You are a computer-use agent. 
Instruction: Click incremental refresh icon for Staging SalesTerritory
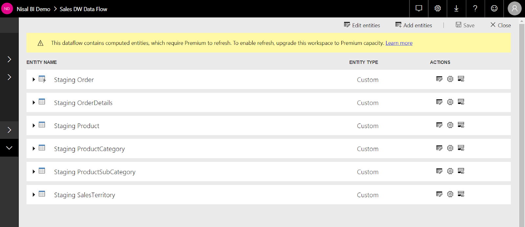click(x=461, y=194)
